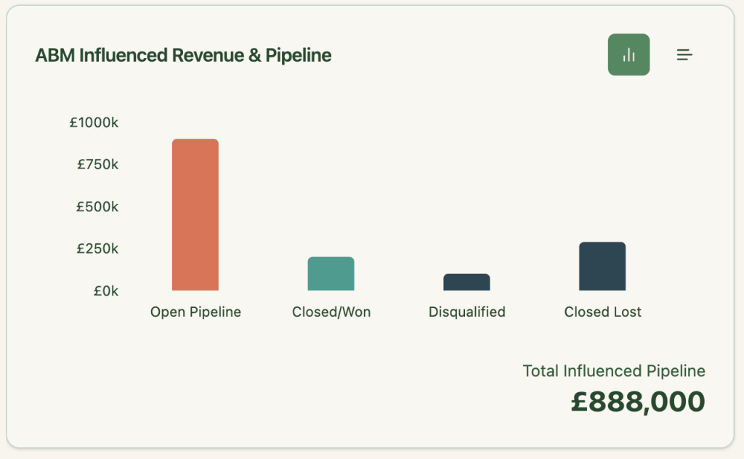
Task: Click the Open Pipeline axis label
Action: (195, 312)
